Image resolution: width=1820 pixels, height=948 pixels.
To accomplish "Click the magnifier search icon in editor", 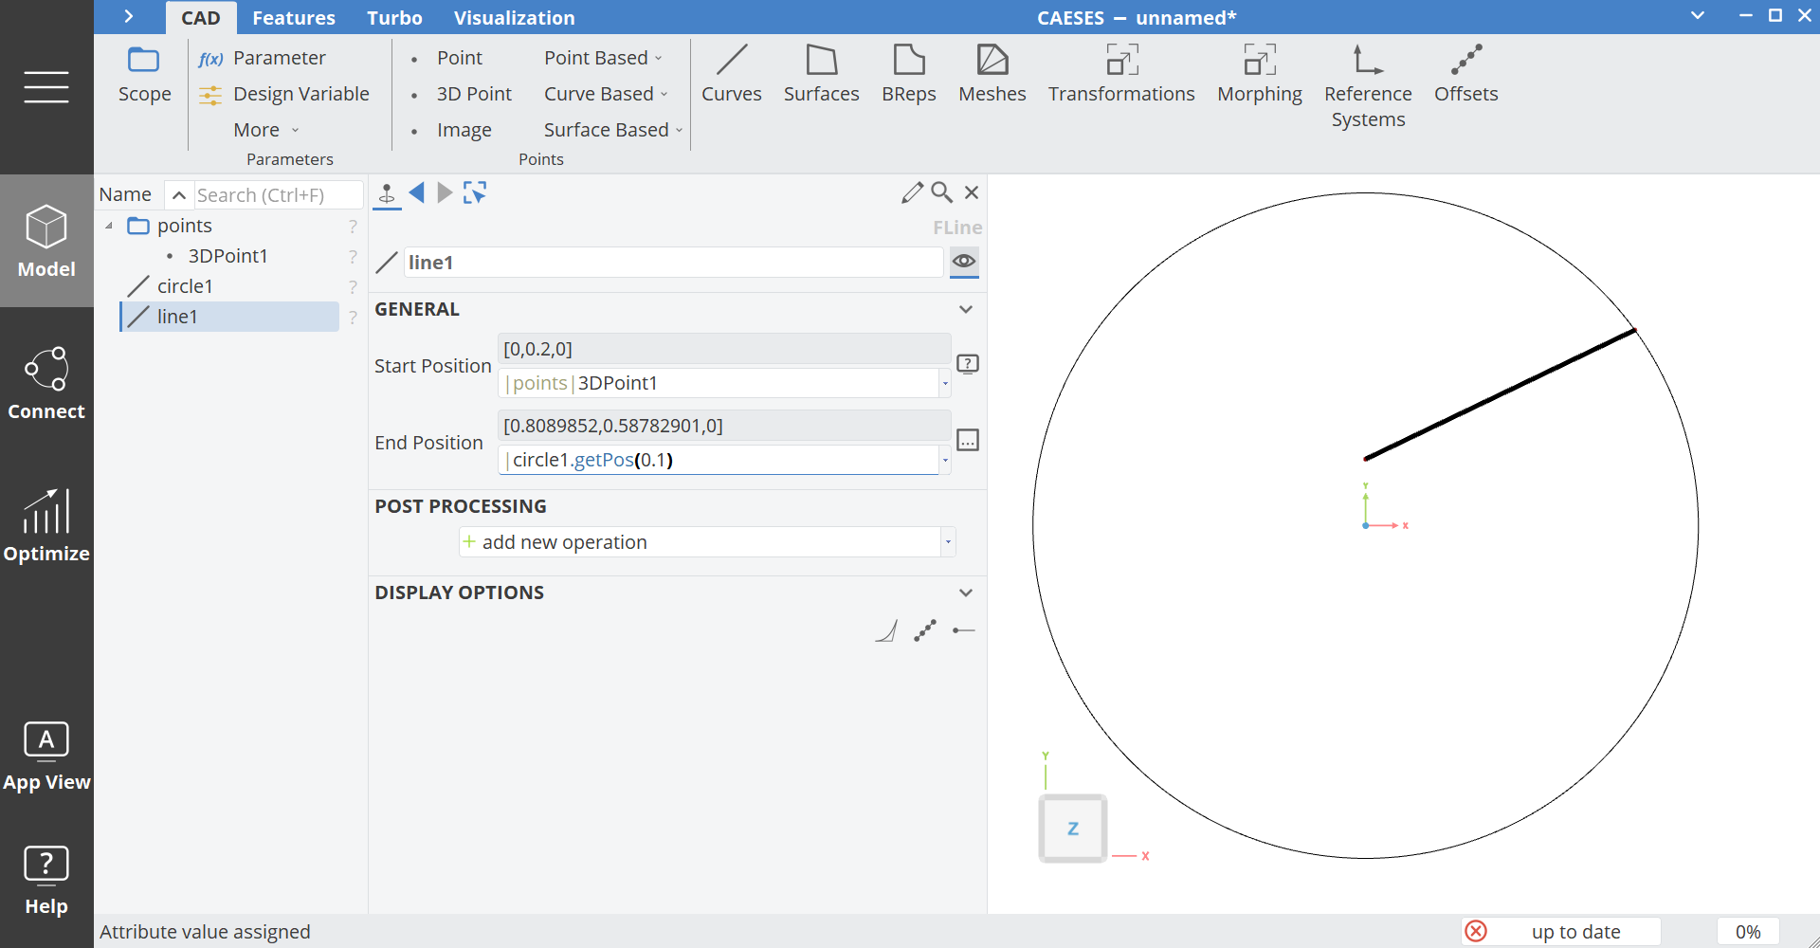I will (941, 192).
